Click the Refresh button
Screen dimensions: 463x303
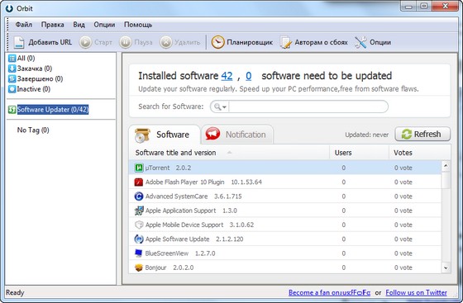tap(422, 134)
